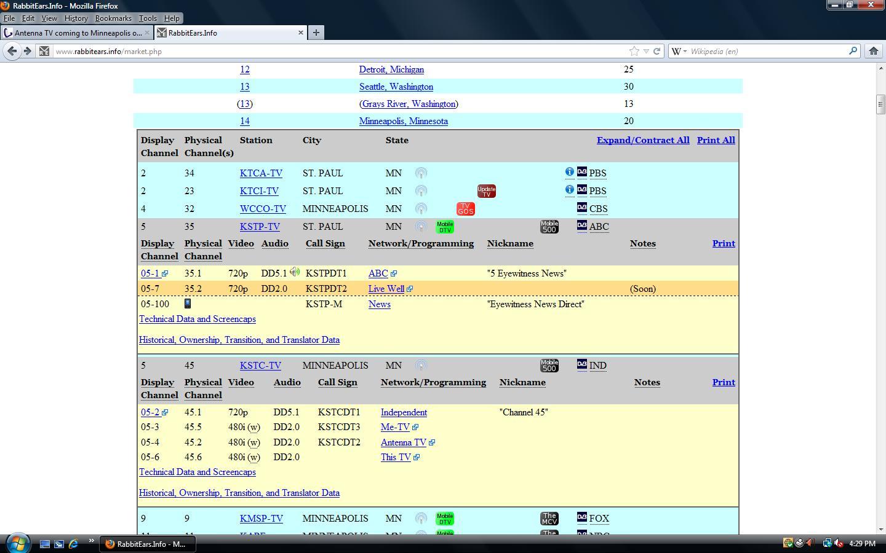Launch Internet Explorer from the quick launch
Image resolution: width=886 pixels, height=553 pixels.
click(73, 544)
